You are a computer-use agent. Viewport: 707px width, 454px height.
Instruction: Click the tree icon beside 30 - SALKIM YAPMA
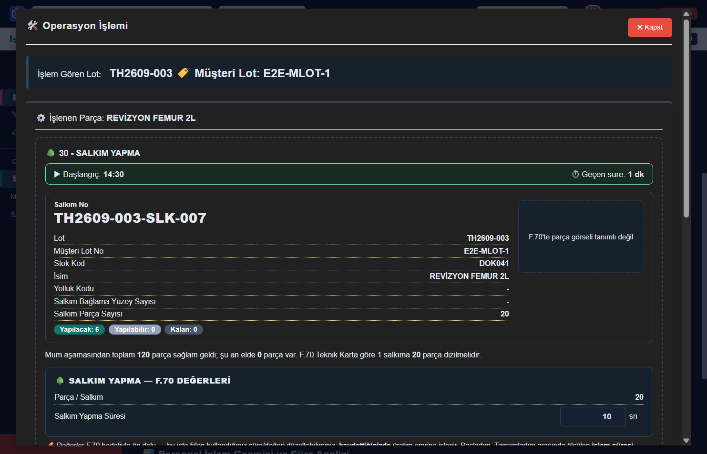51,153
